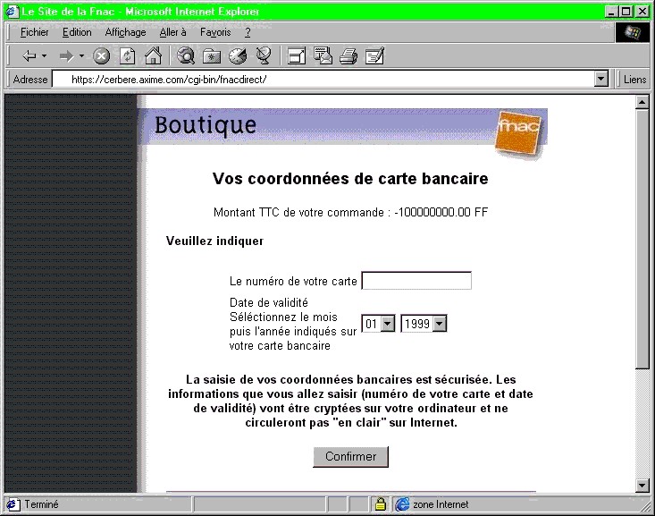The image size is (655, 516).
Task: Minimize the Internet Explorer window
Action: click(611, 12)
